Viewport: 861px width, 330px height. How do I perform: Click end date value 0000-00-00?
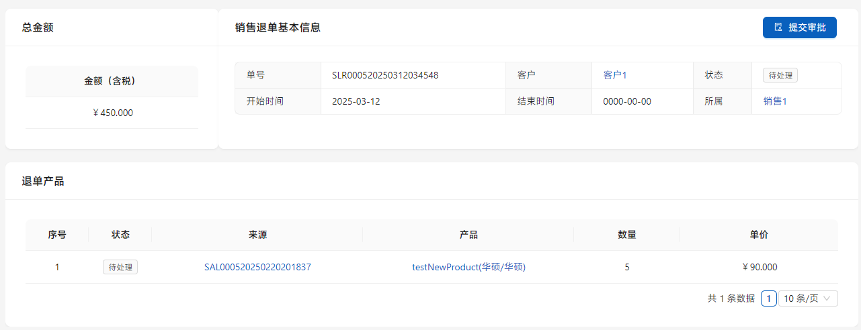(x=626, y=101)
